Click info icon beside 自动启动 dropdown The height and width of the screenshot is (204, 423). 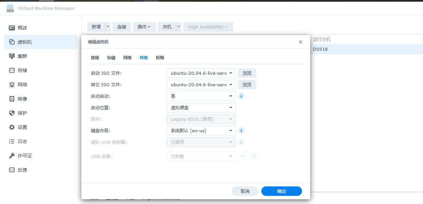[x=242, y=96]
